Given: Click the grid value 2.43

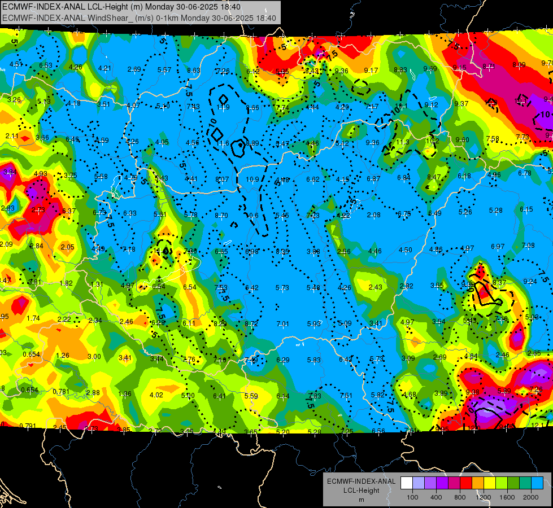Looking at the screenshot, I should (375, 287).
